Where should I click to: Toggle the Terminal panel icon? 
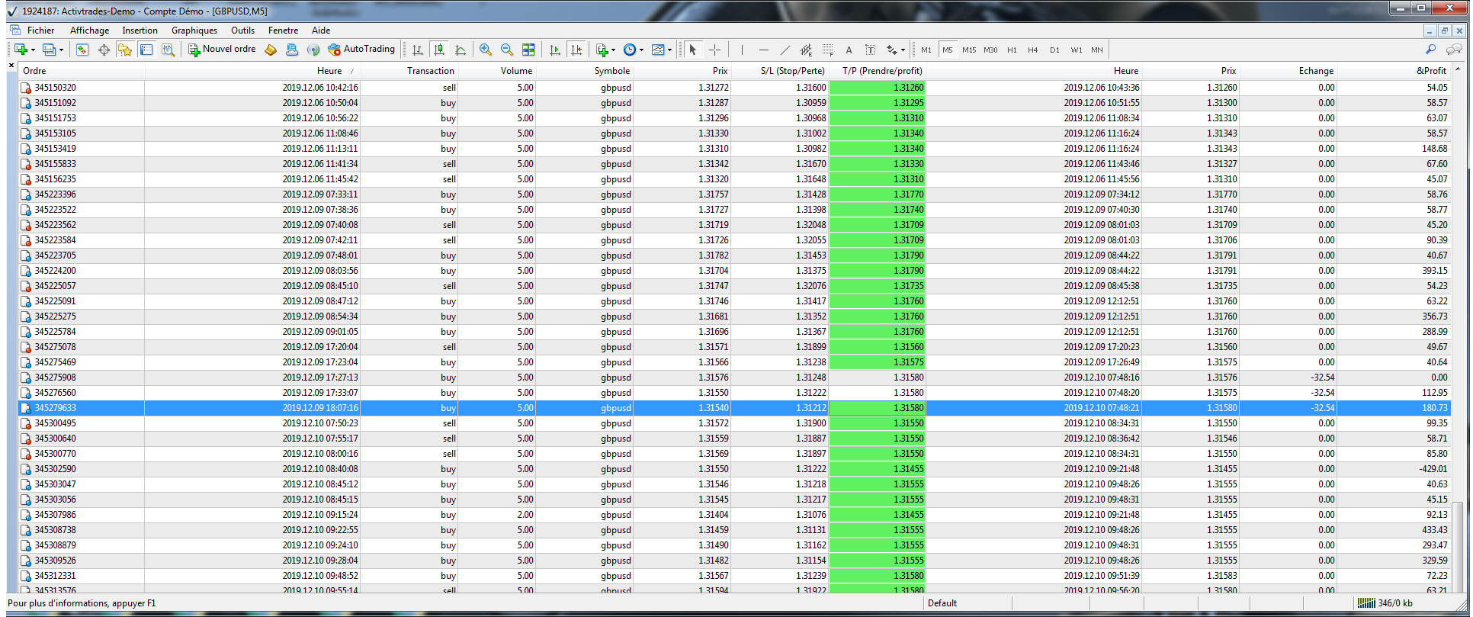pos(146,50)
